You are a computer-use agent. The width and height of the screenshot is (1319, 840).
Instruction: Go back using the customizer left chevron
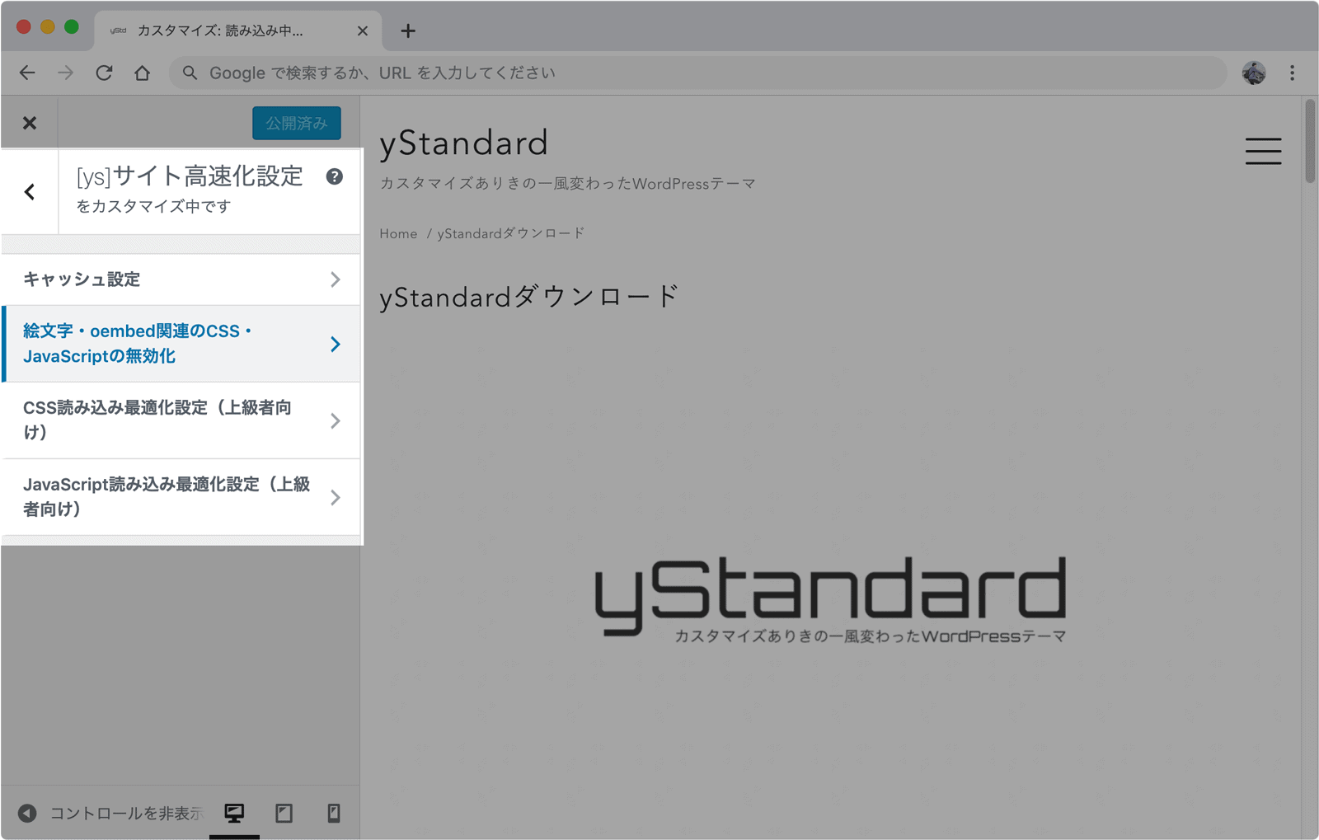pyautogui.click(x=30, y=191)
